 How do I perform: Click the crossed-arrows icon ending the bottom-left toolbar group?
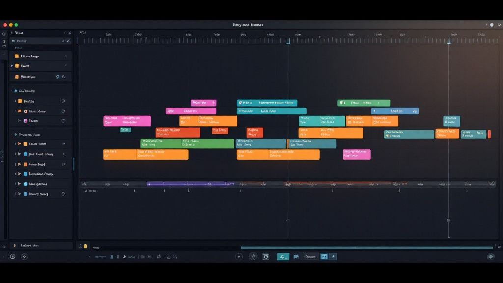[175, 256]
